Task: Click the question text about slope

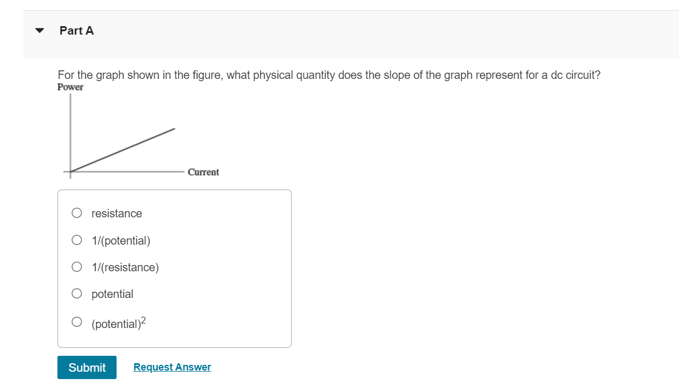Action: tap(329, 74)
